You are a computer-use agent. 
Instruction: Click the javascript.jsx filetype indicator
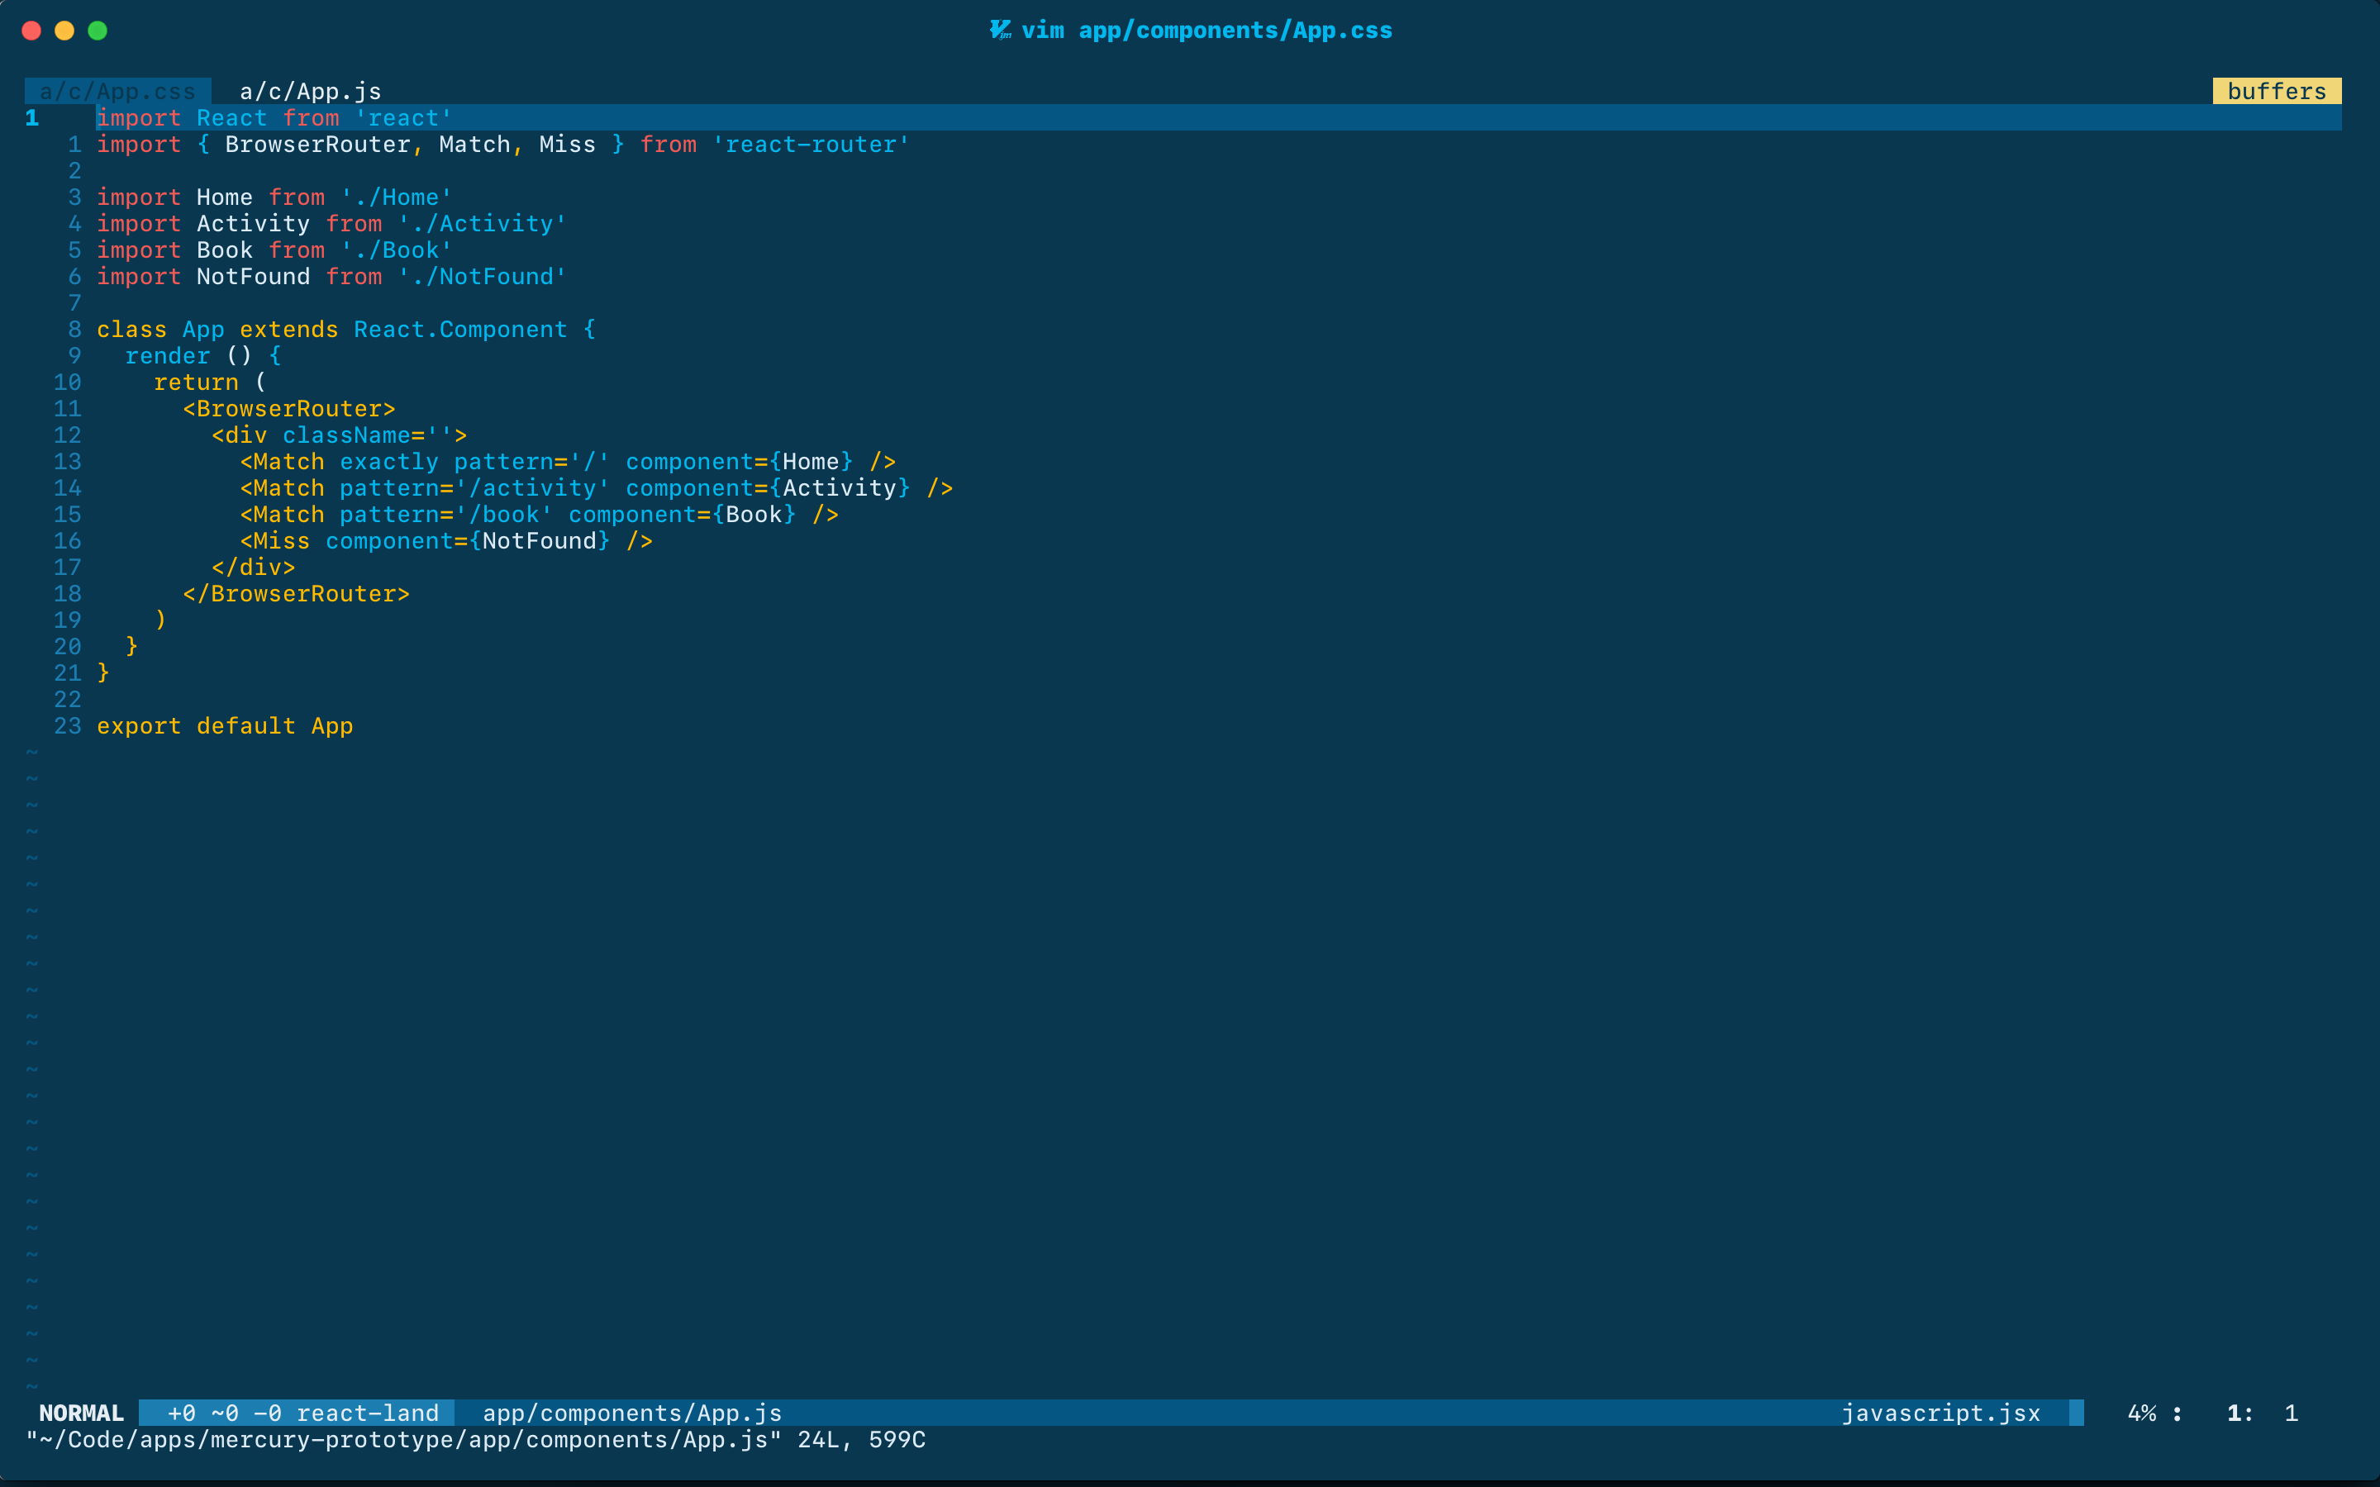1940,1413
